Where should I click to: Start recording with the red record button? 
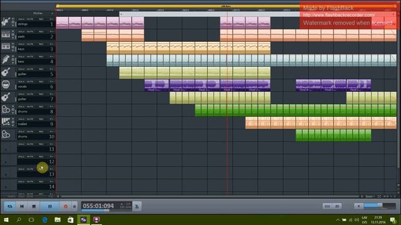(66, 206)
